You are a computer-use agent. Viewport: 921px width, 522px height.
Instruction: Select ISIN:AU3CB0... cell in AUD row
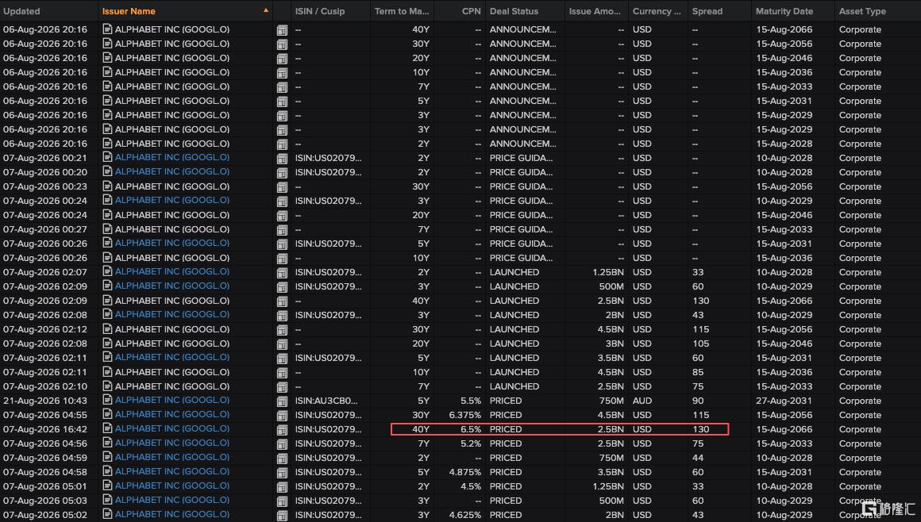pos(326,401)
